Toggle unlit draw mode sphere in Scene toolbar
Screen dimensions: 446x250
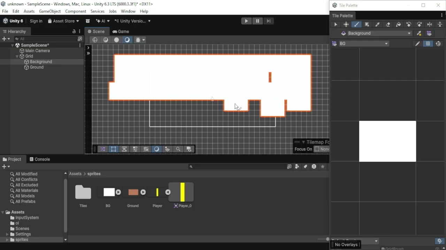click(116, 40)
